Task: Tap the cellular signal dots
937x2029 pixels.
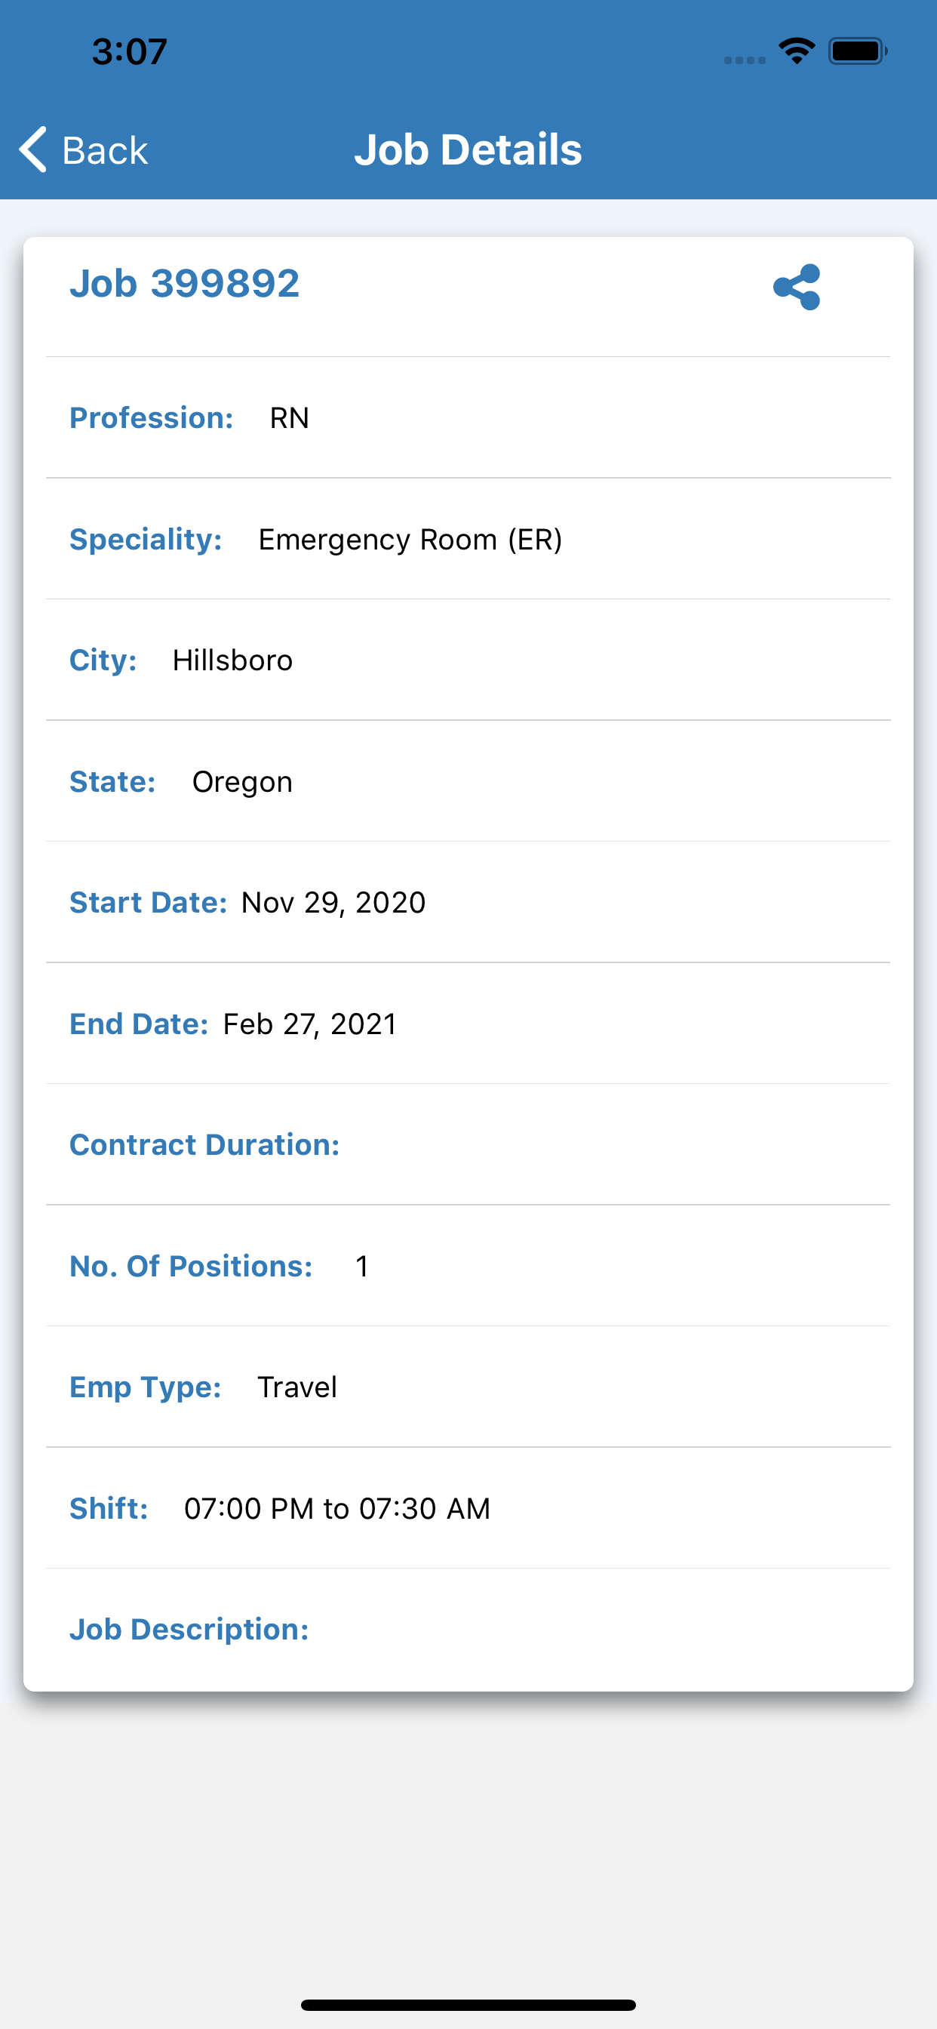Action: (745, 60)
